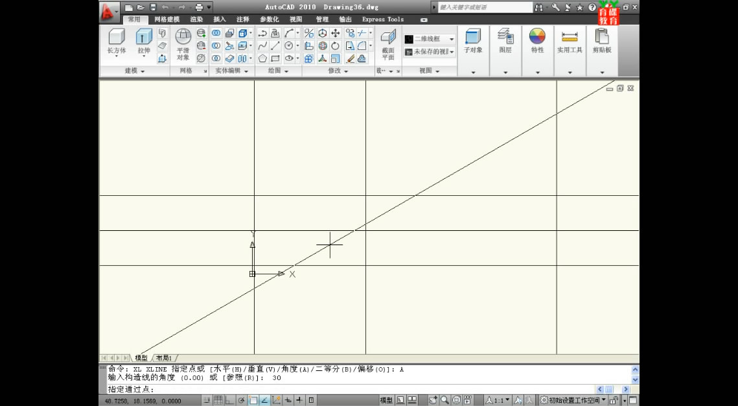This screenshot has width=738, height=406.
Task: Choose the Polyline tool in 绘图 panel
Action: pos(262,33)
